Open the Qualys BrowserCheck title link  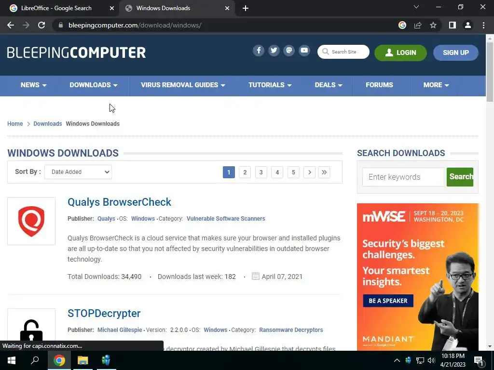120,202
